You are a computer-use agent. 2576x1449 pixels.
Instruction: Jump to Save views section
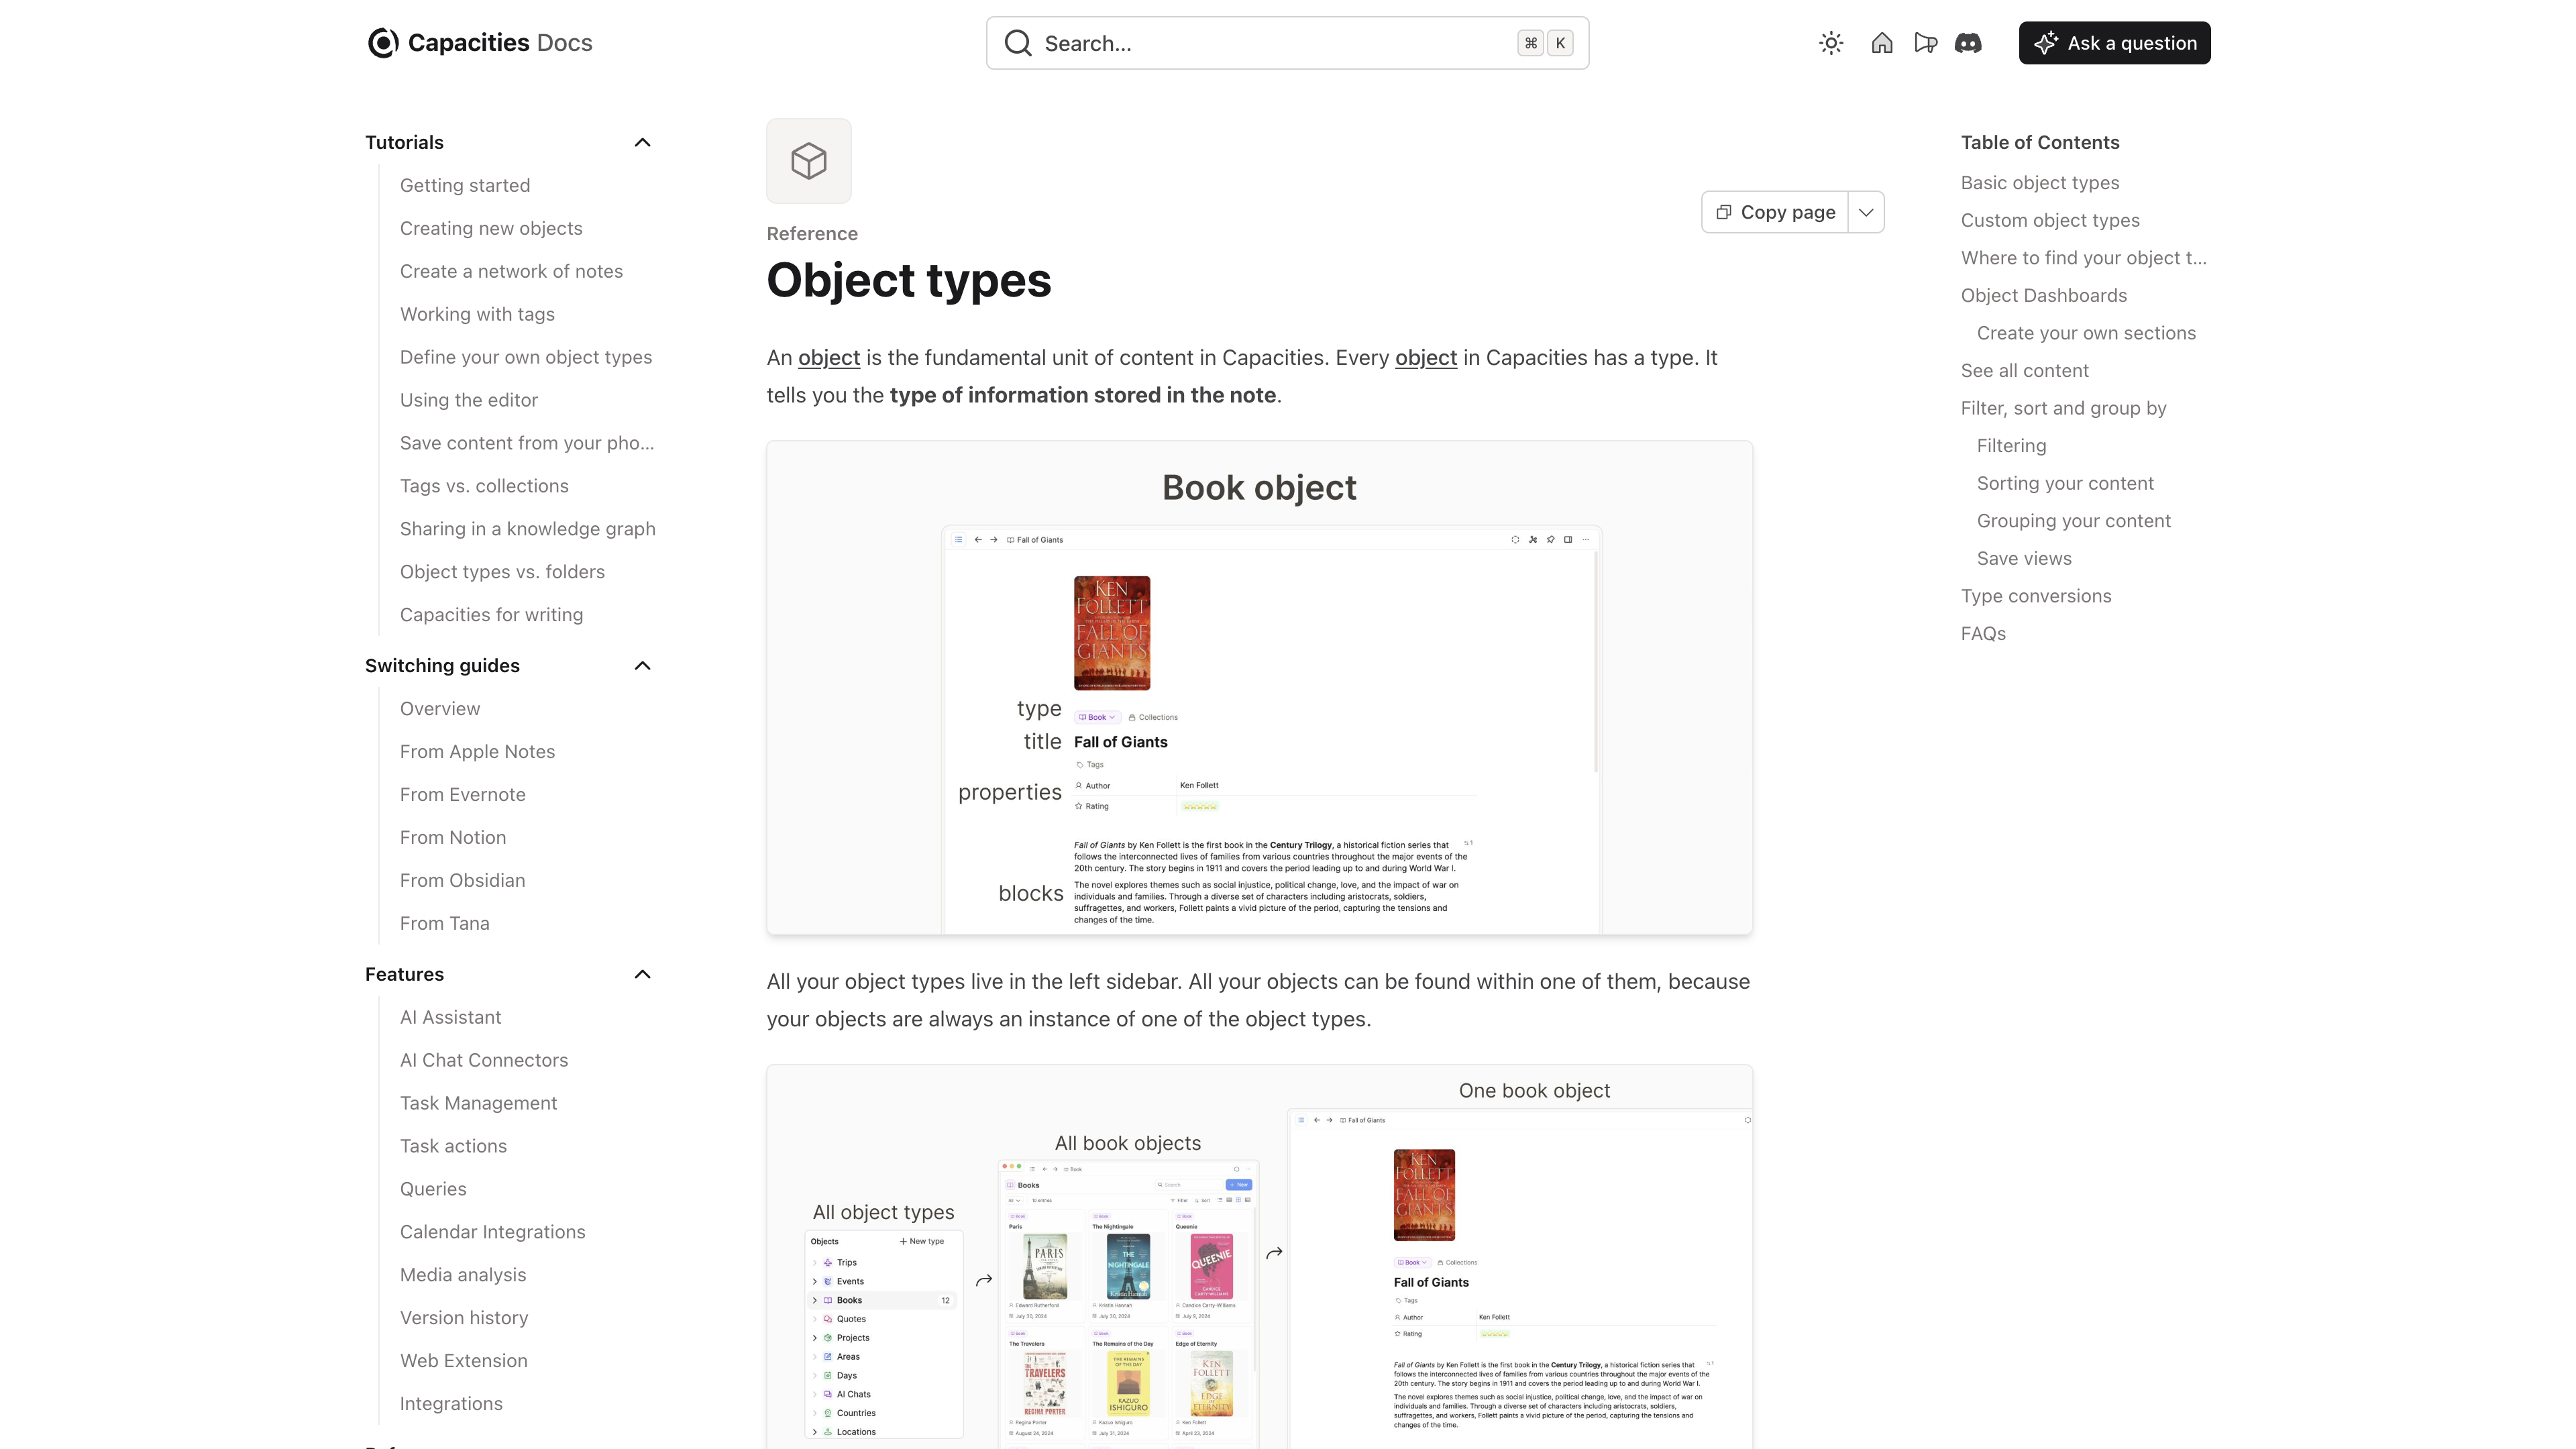click(2024, 559)
